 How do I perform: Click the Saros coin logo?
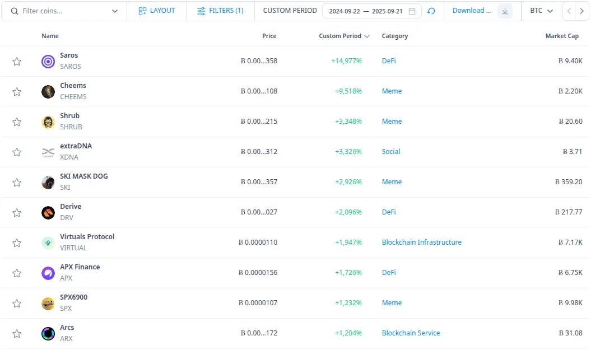click(48, 61)
